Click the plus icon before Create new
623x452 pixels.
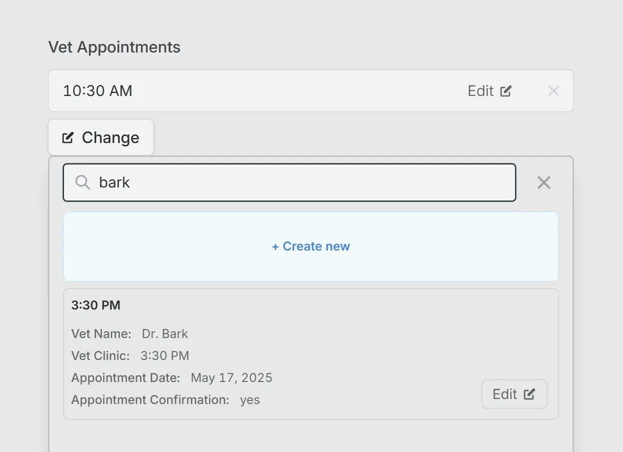point(275,246)
